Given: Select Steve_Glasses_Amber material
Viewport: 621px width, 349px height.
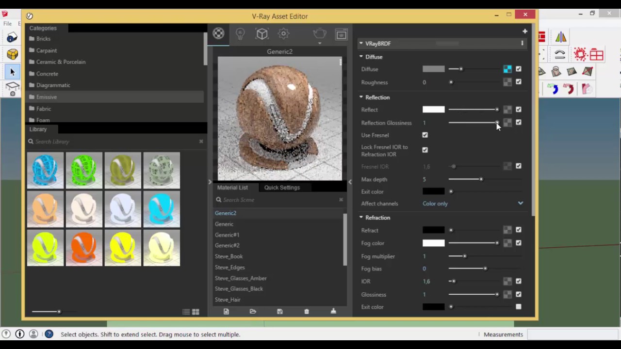Looking at the screenshot, I should click(x=241, y=278).
